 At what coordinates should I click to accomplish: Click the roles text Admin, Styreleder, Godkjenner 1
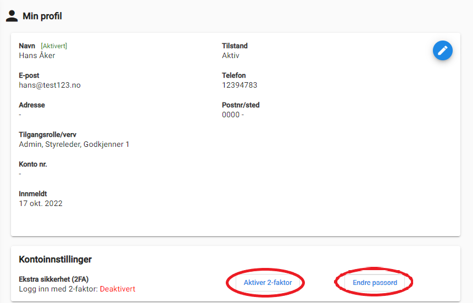[74, 145]
